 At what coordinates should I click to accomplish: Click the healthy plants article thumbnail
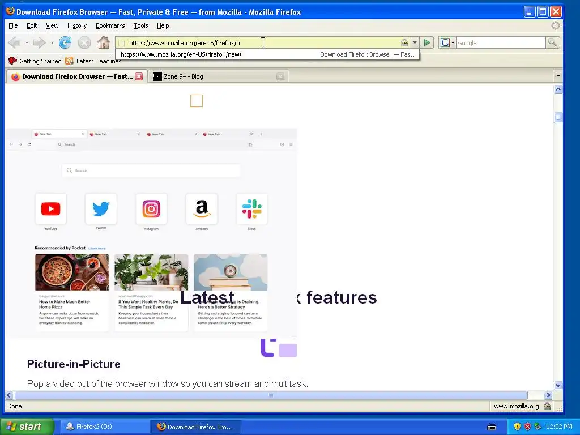151,272
